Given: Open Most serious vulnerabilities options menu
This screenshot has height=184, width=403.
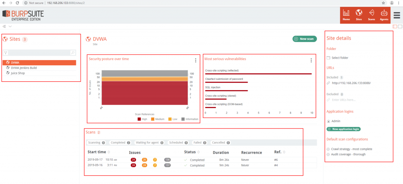Looking at the screenshot, I should click(x=311, y=60).
